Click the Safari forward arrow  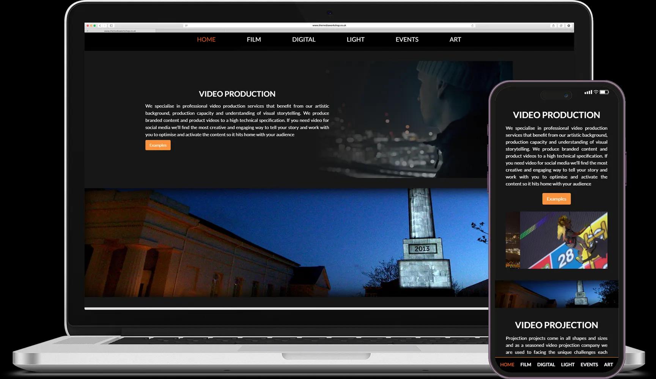coord(104,26)
